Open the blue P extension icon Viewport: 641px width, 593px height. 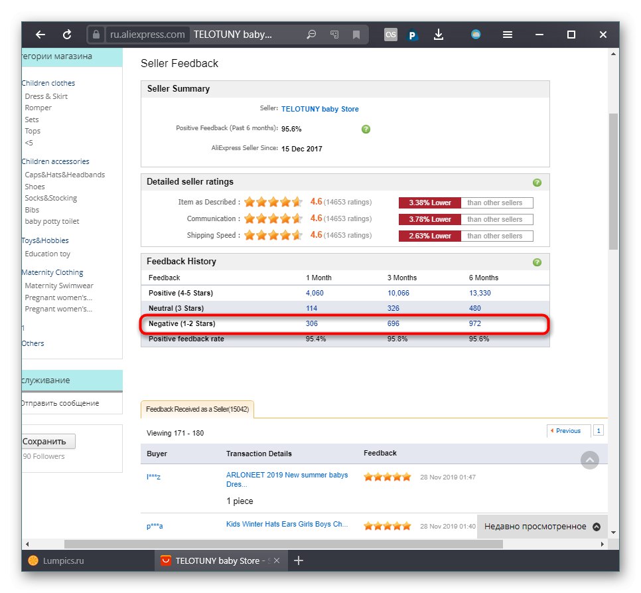pos(412,35)
